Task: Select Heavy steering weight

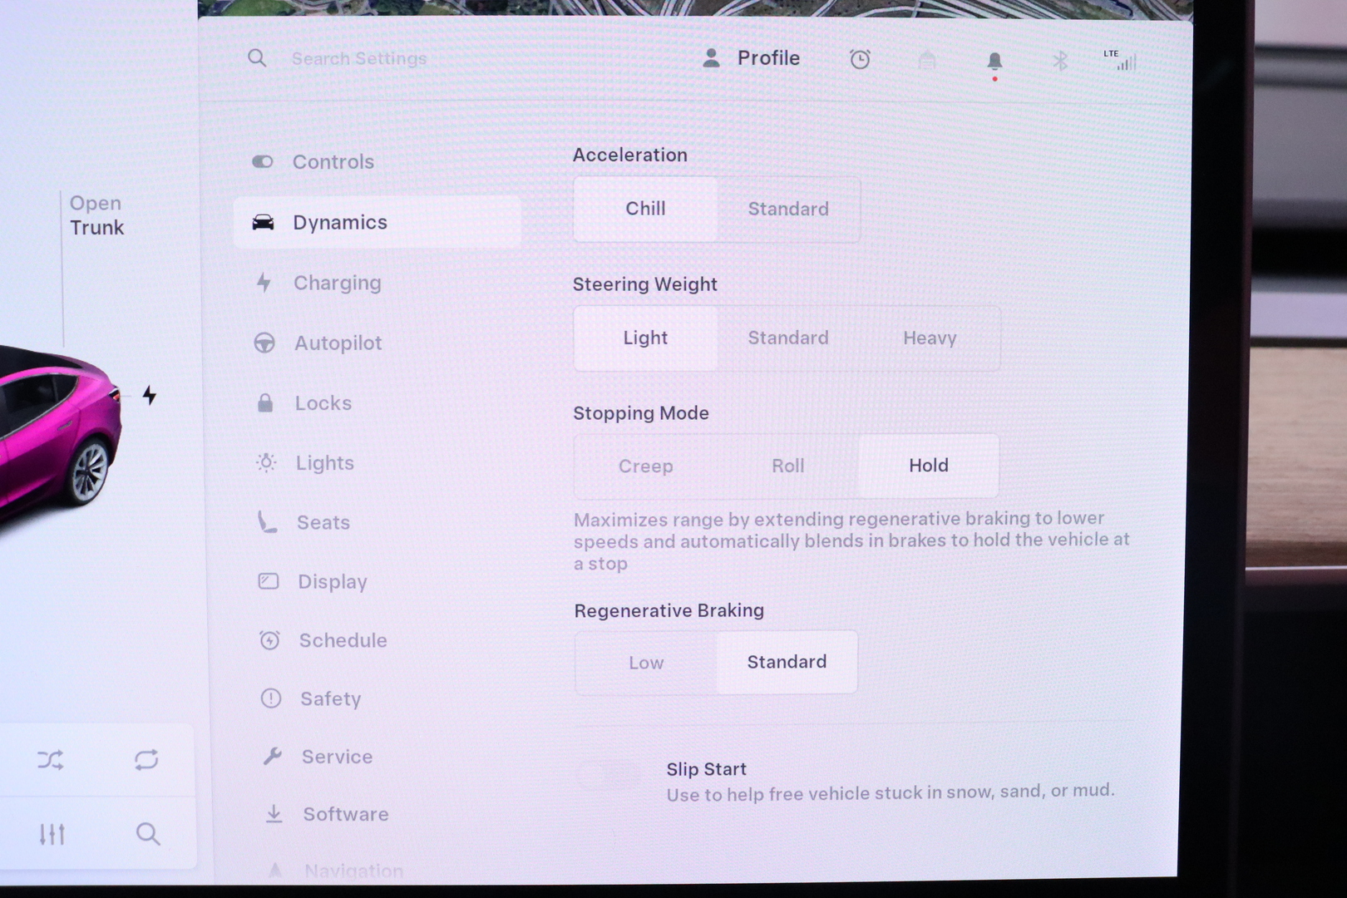Action: point(929,338)
